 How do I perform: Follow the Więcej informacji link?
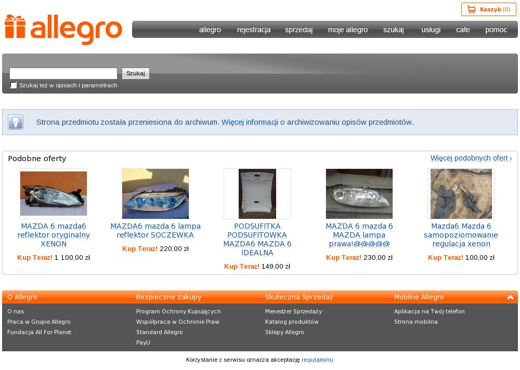[250, 122]
